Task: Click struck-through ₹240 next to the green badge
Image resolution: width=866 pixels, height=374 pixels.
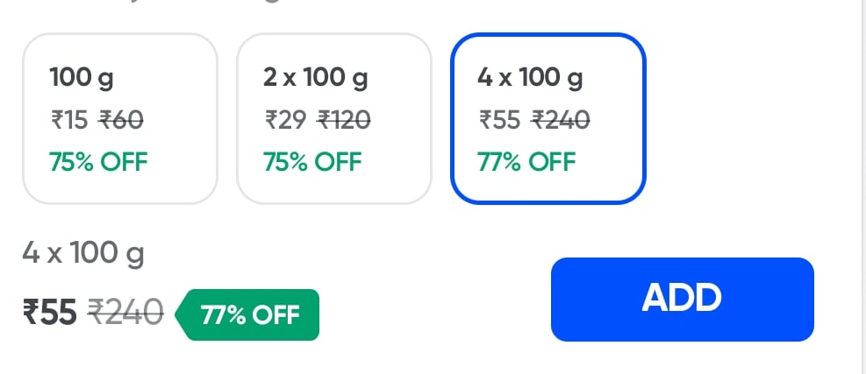Action: [x=125, y=311]
